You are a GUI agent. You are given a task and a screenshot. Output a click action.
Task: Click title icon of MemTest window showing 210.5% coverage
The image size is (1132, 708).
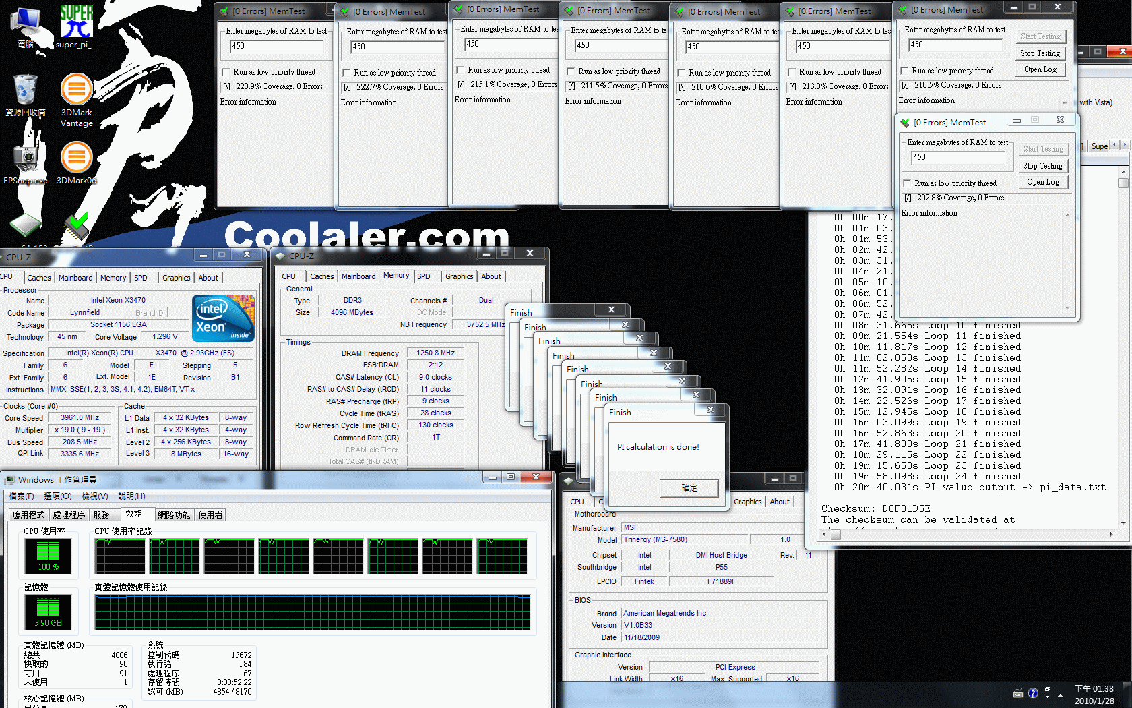(x=902, y=10)
